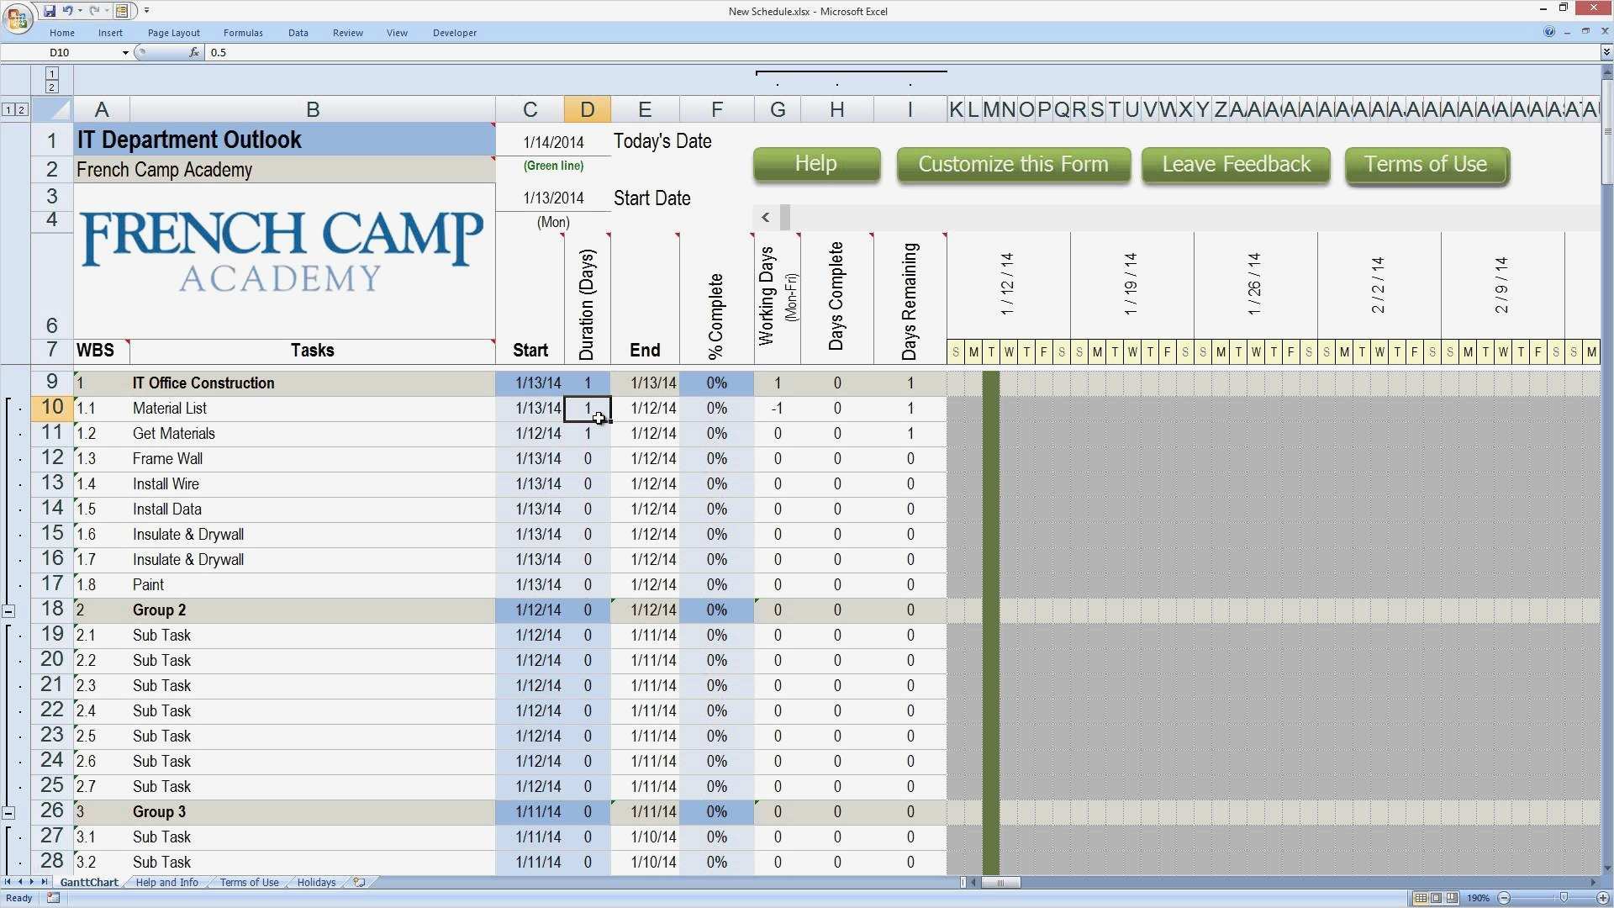
Task: Click the Insert Function fx icon
Action: point(195,52)
